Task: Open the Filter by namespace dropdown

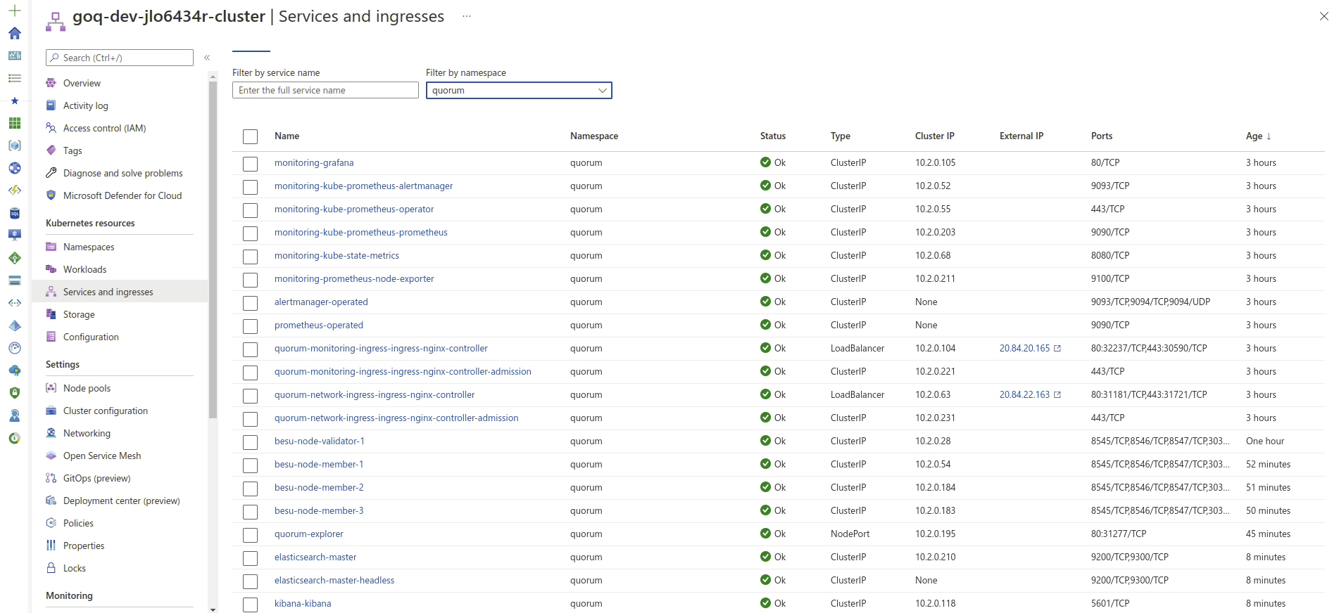Action: pos(519,91)
